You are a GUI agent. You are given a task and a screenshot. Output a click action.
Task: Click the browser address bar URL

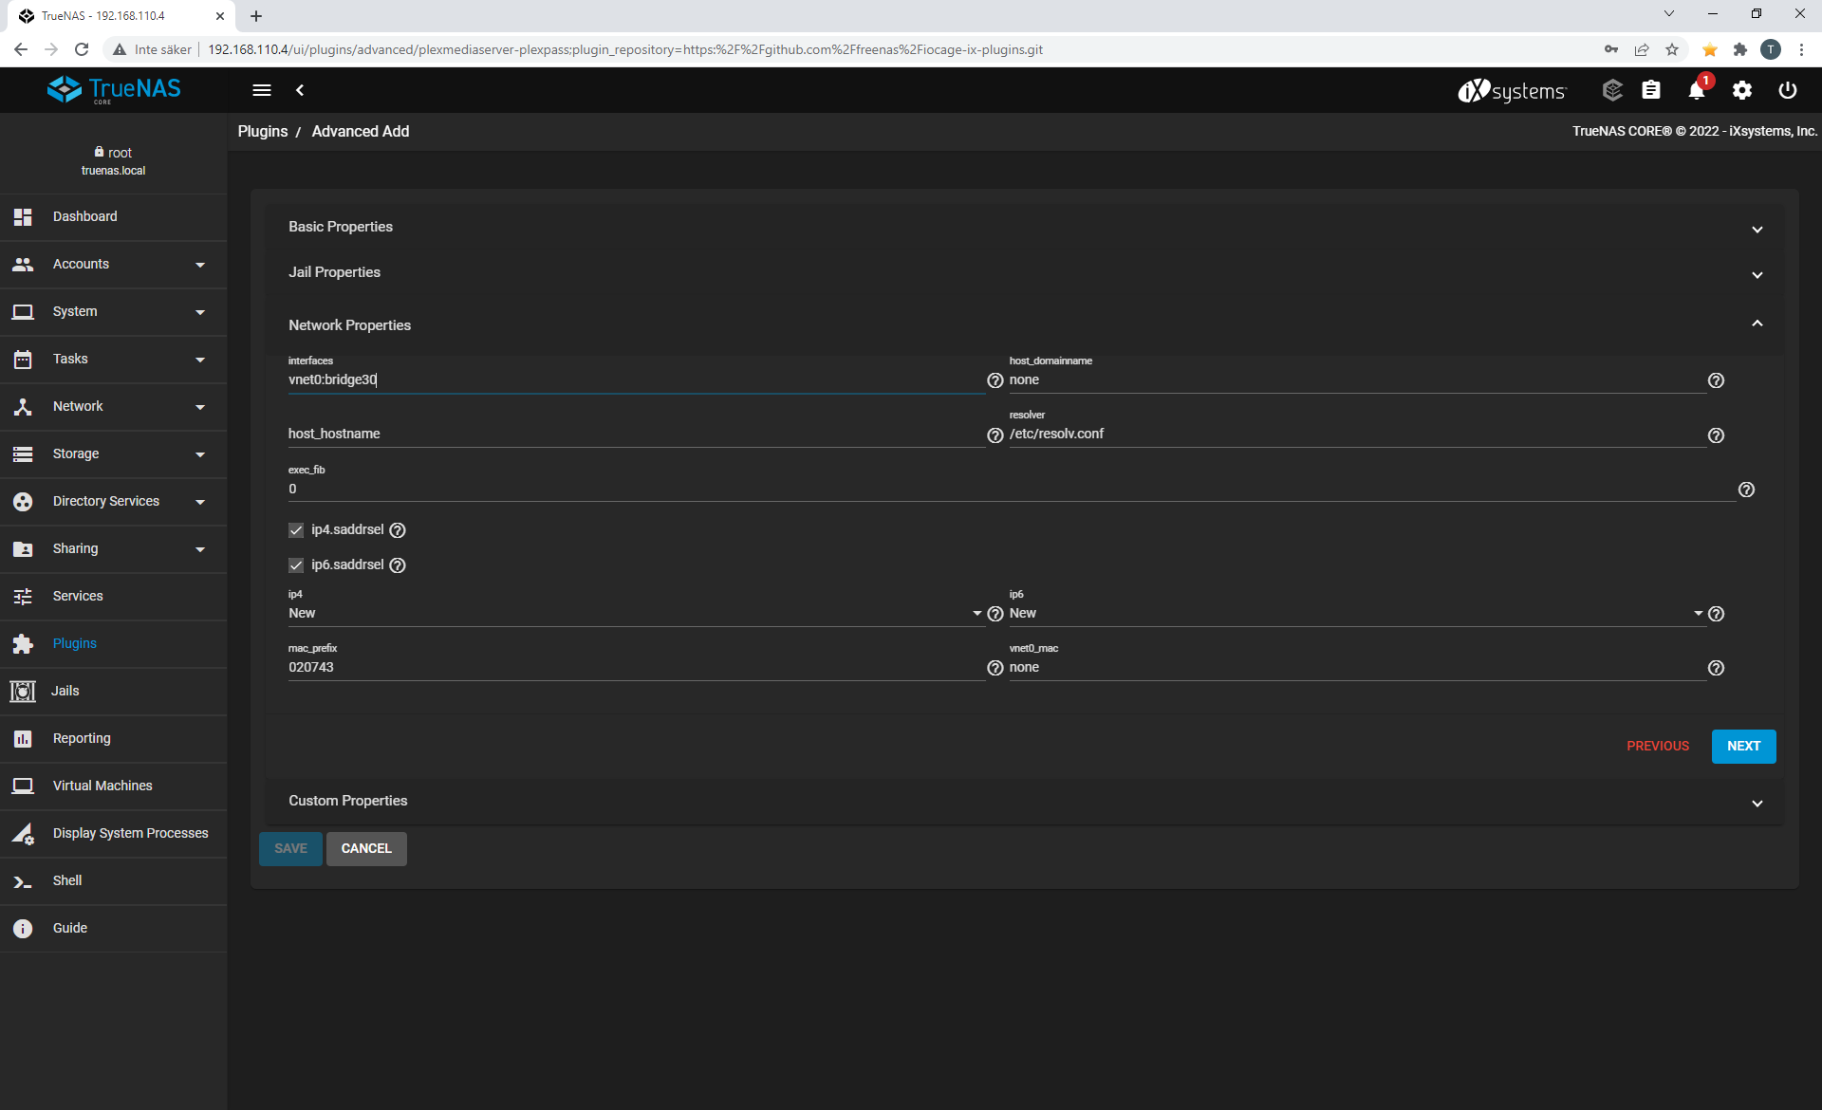[624, 49]
